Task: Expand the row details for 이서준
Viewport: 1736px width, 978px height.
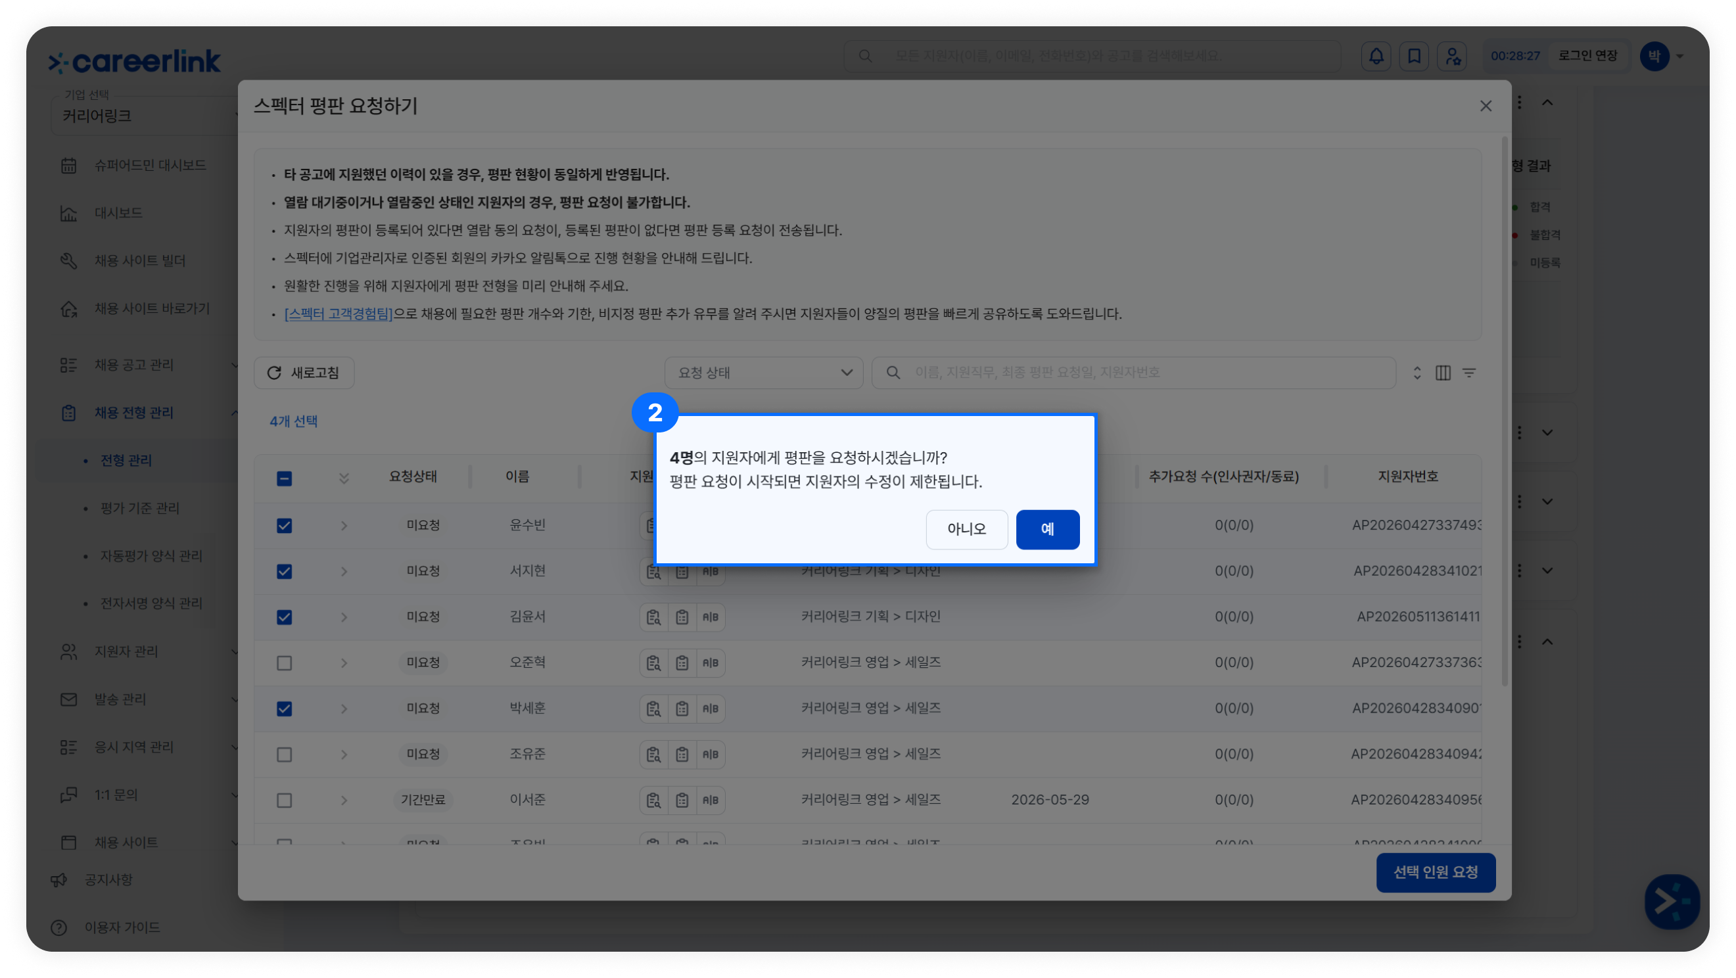Action: coord(344,801)
